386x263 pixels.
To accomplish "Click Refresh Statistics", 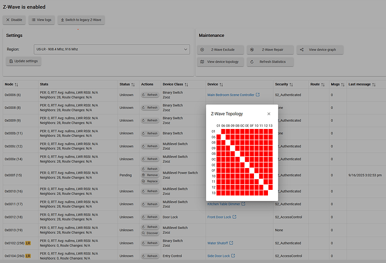I will click(271, 61).
